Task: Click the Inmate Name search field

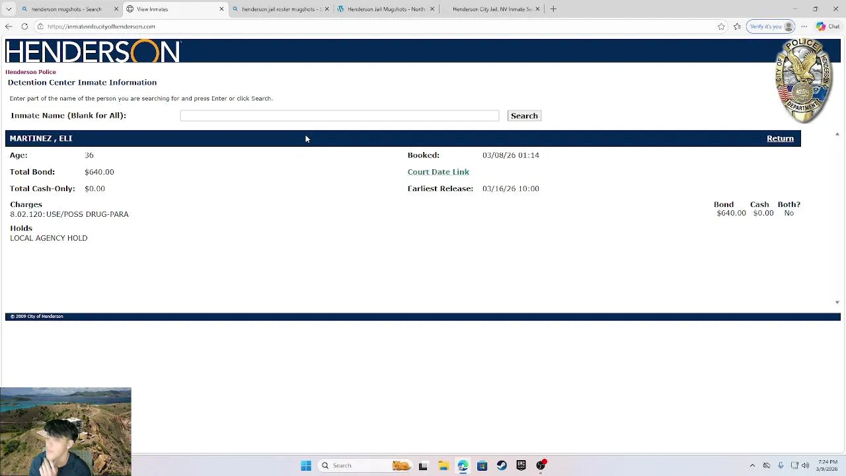Action: tap(339, 116)
